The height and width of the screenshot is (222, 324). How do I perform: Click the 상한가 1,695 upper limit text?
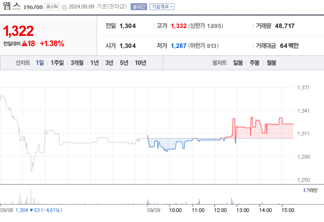point(205,26)
